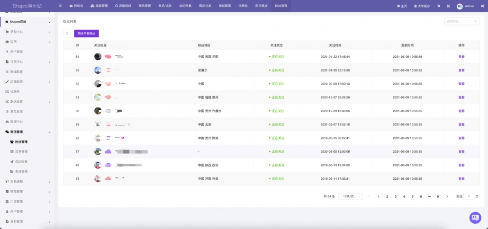Click refresh icon button above table
Viewport: 488px width, 229px height.
click(x=67, y=33)
